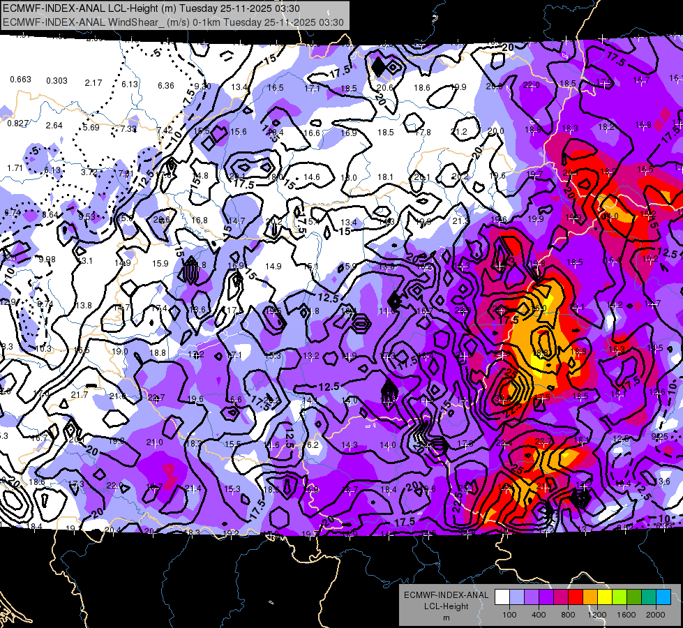Click the legend label "2000"
This screenshot has width=683, height=628.
click(x=656, y=615)
